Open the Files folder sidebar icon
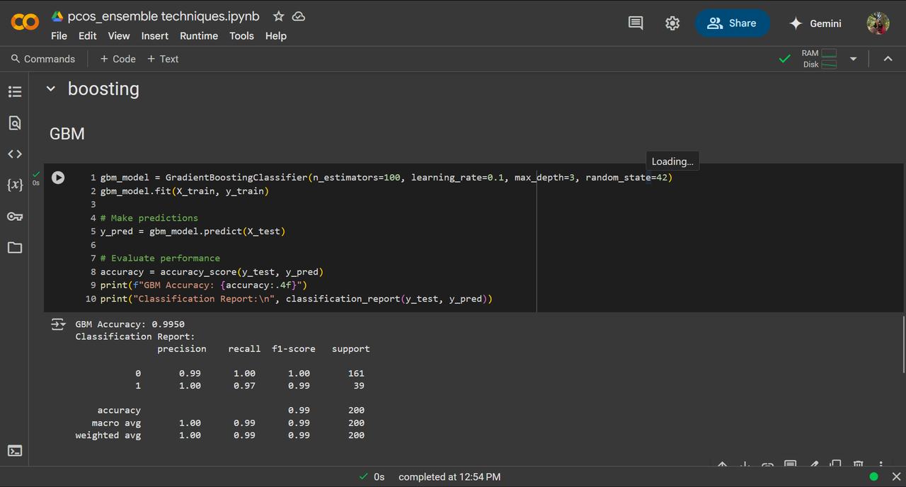This screenshot has width=906, height=487. coord(15,247)
